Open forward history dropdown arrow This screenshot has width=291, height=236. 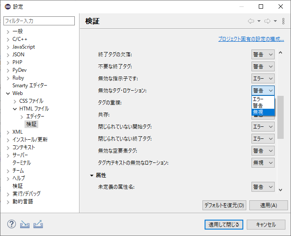point(275,21)
